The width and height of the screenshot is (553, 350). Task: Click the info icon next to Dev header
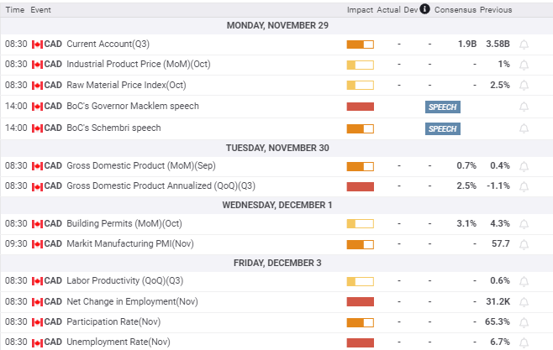(425, 9)
